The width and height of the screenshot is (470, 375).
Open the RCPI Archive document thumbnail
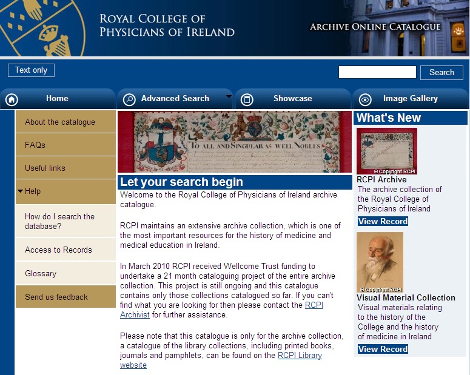coord(387,151)
